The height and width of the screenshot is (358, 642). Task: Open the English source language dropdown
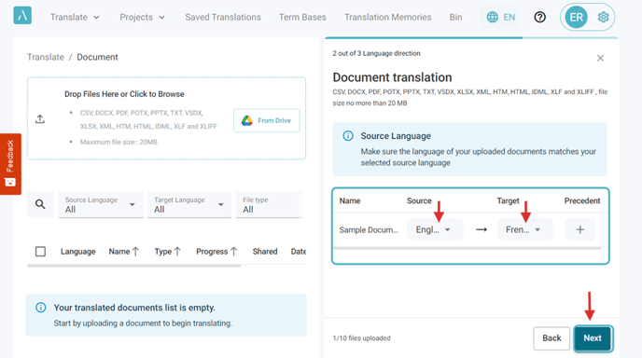coord(435,229)
